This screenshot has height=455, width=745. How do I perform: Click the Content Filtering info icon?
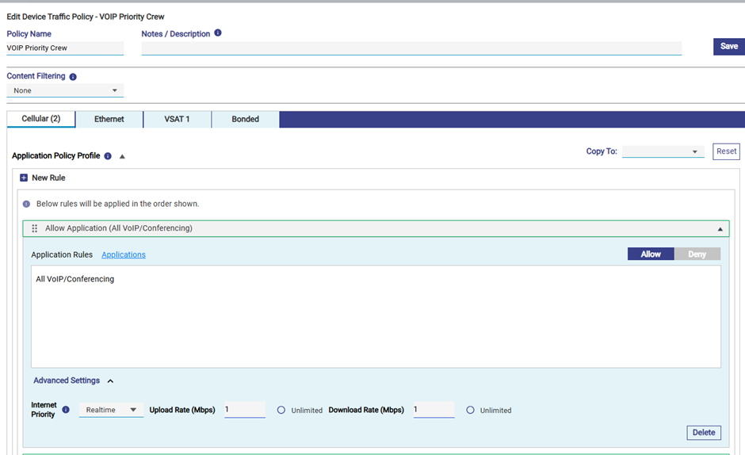73,77
